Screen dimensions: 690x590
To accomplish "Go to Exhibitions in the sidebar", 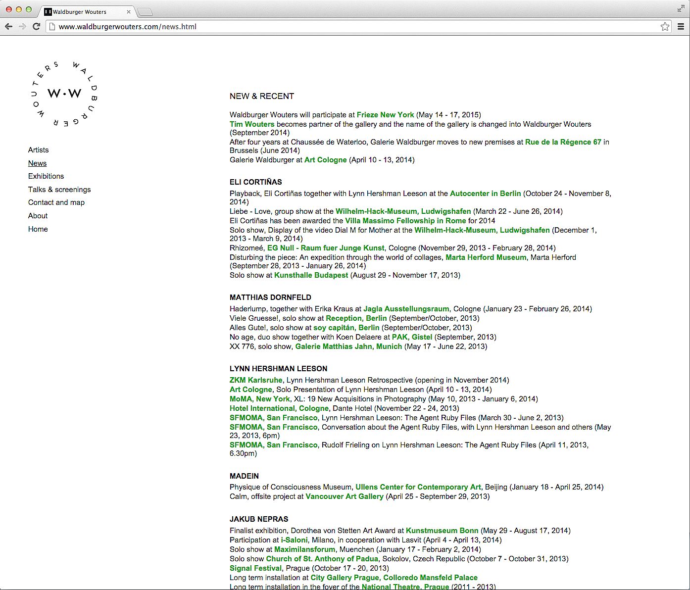I will tap(46, 176).
